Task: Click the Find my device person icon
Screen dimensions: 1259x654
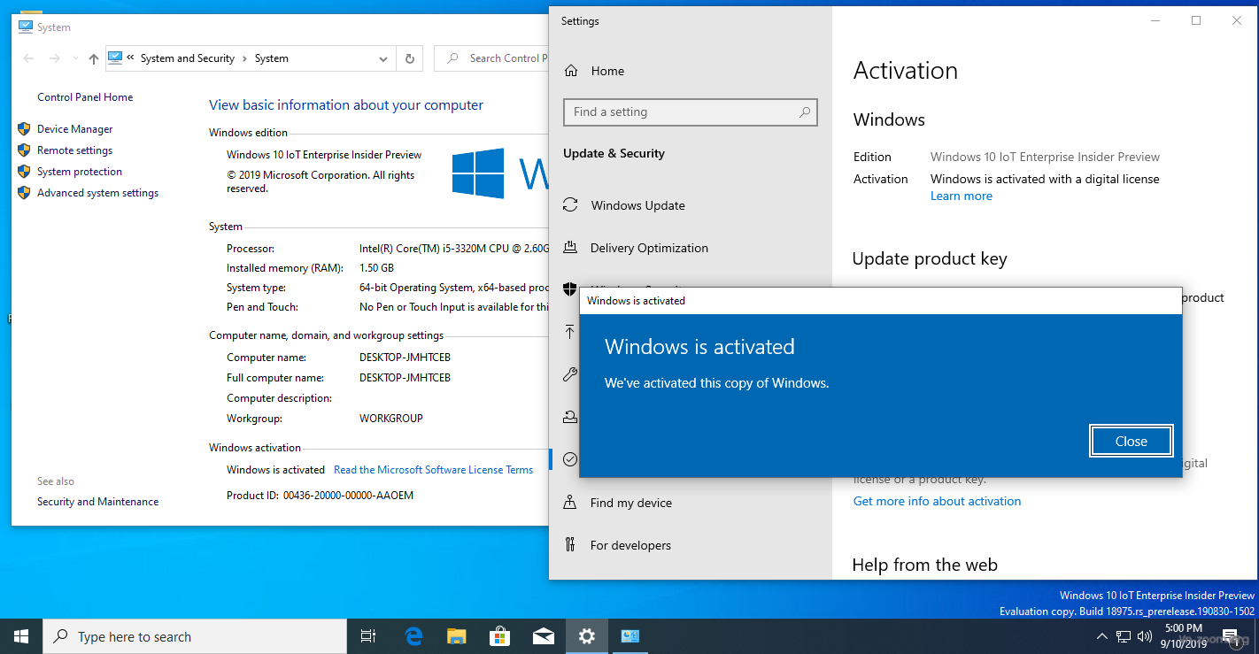Action: (x=571, y=503)
